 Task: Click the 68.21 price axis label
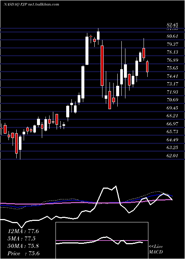172,116
